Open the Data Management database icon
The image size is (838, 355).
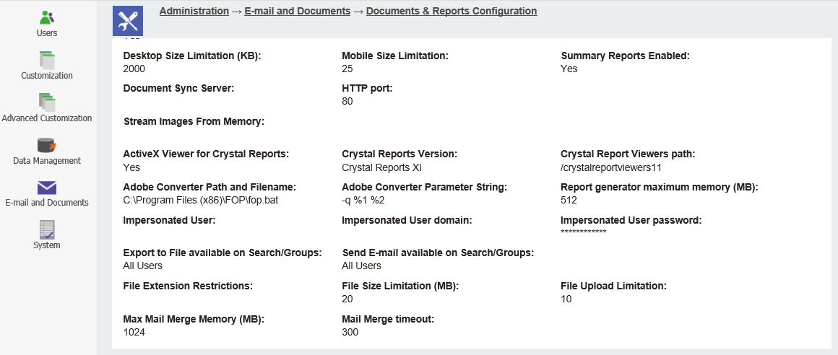[47, 144]
